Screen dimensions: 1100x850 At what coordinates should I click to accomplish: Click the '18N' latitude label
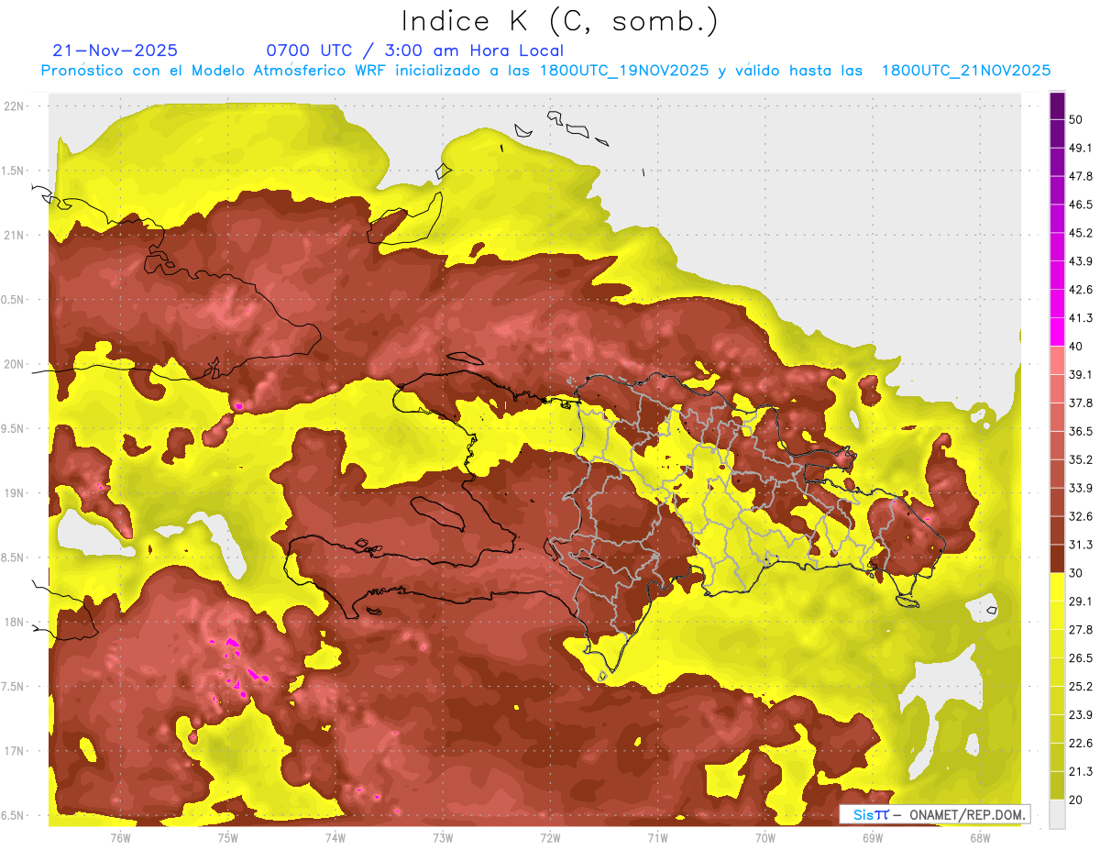(x=15, y=623)
